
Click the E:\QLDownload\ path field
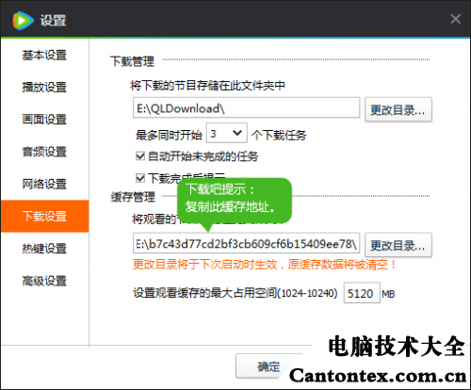[246, 107]
